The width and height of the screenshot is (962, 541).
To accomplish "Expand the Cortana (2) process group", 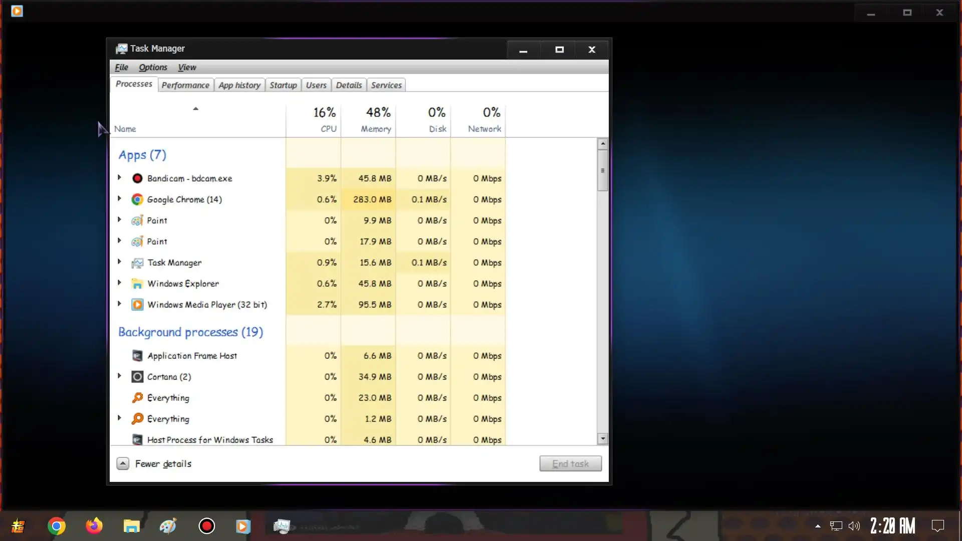I will (119, 376).
